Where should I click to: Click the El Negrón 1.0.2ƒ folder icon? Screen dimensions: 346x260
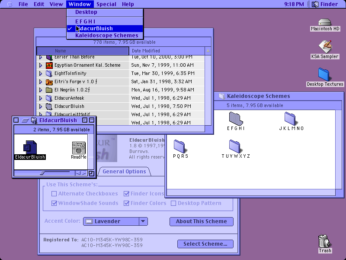pos(49,90)
